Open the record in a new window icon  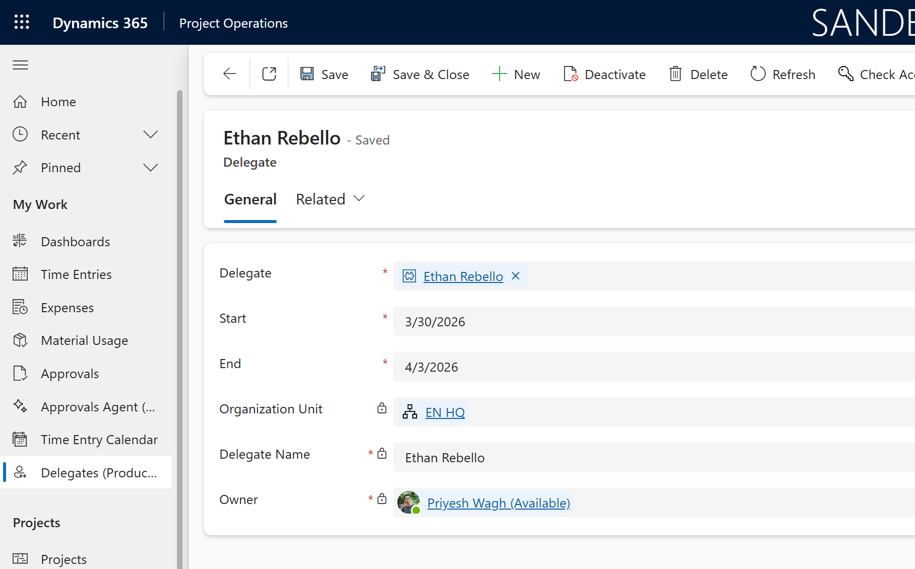point(269,74)
